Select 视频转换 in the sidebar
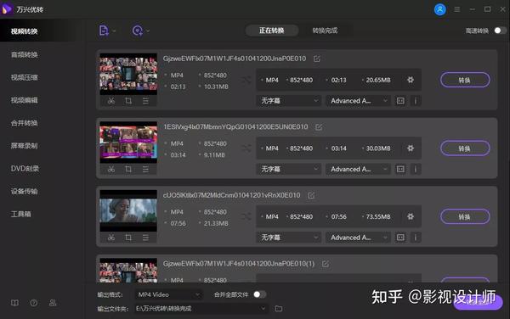 [x=25, y=31]
